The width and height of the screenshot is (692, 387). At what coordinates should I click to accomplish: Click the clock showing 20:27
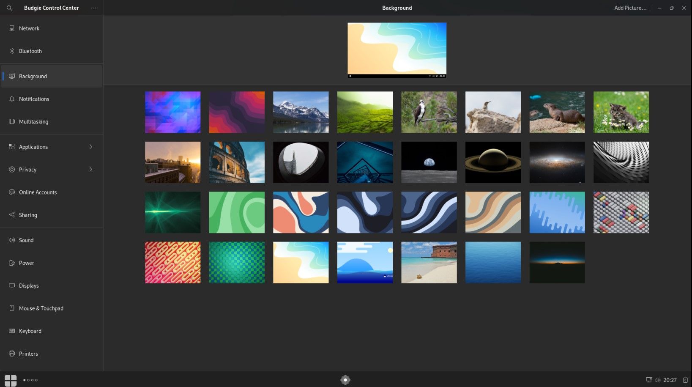pos(670,380)
